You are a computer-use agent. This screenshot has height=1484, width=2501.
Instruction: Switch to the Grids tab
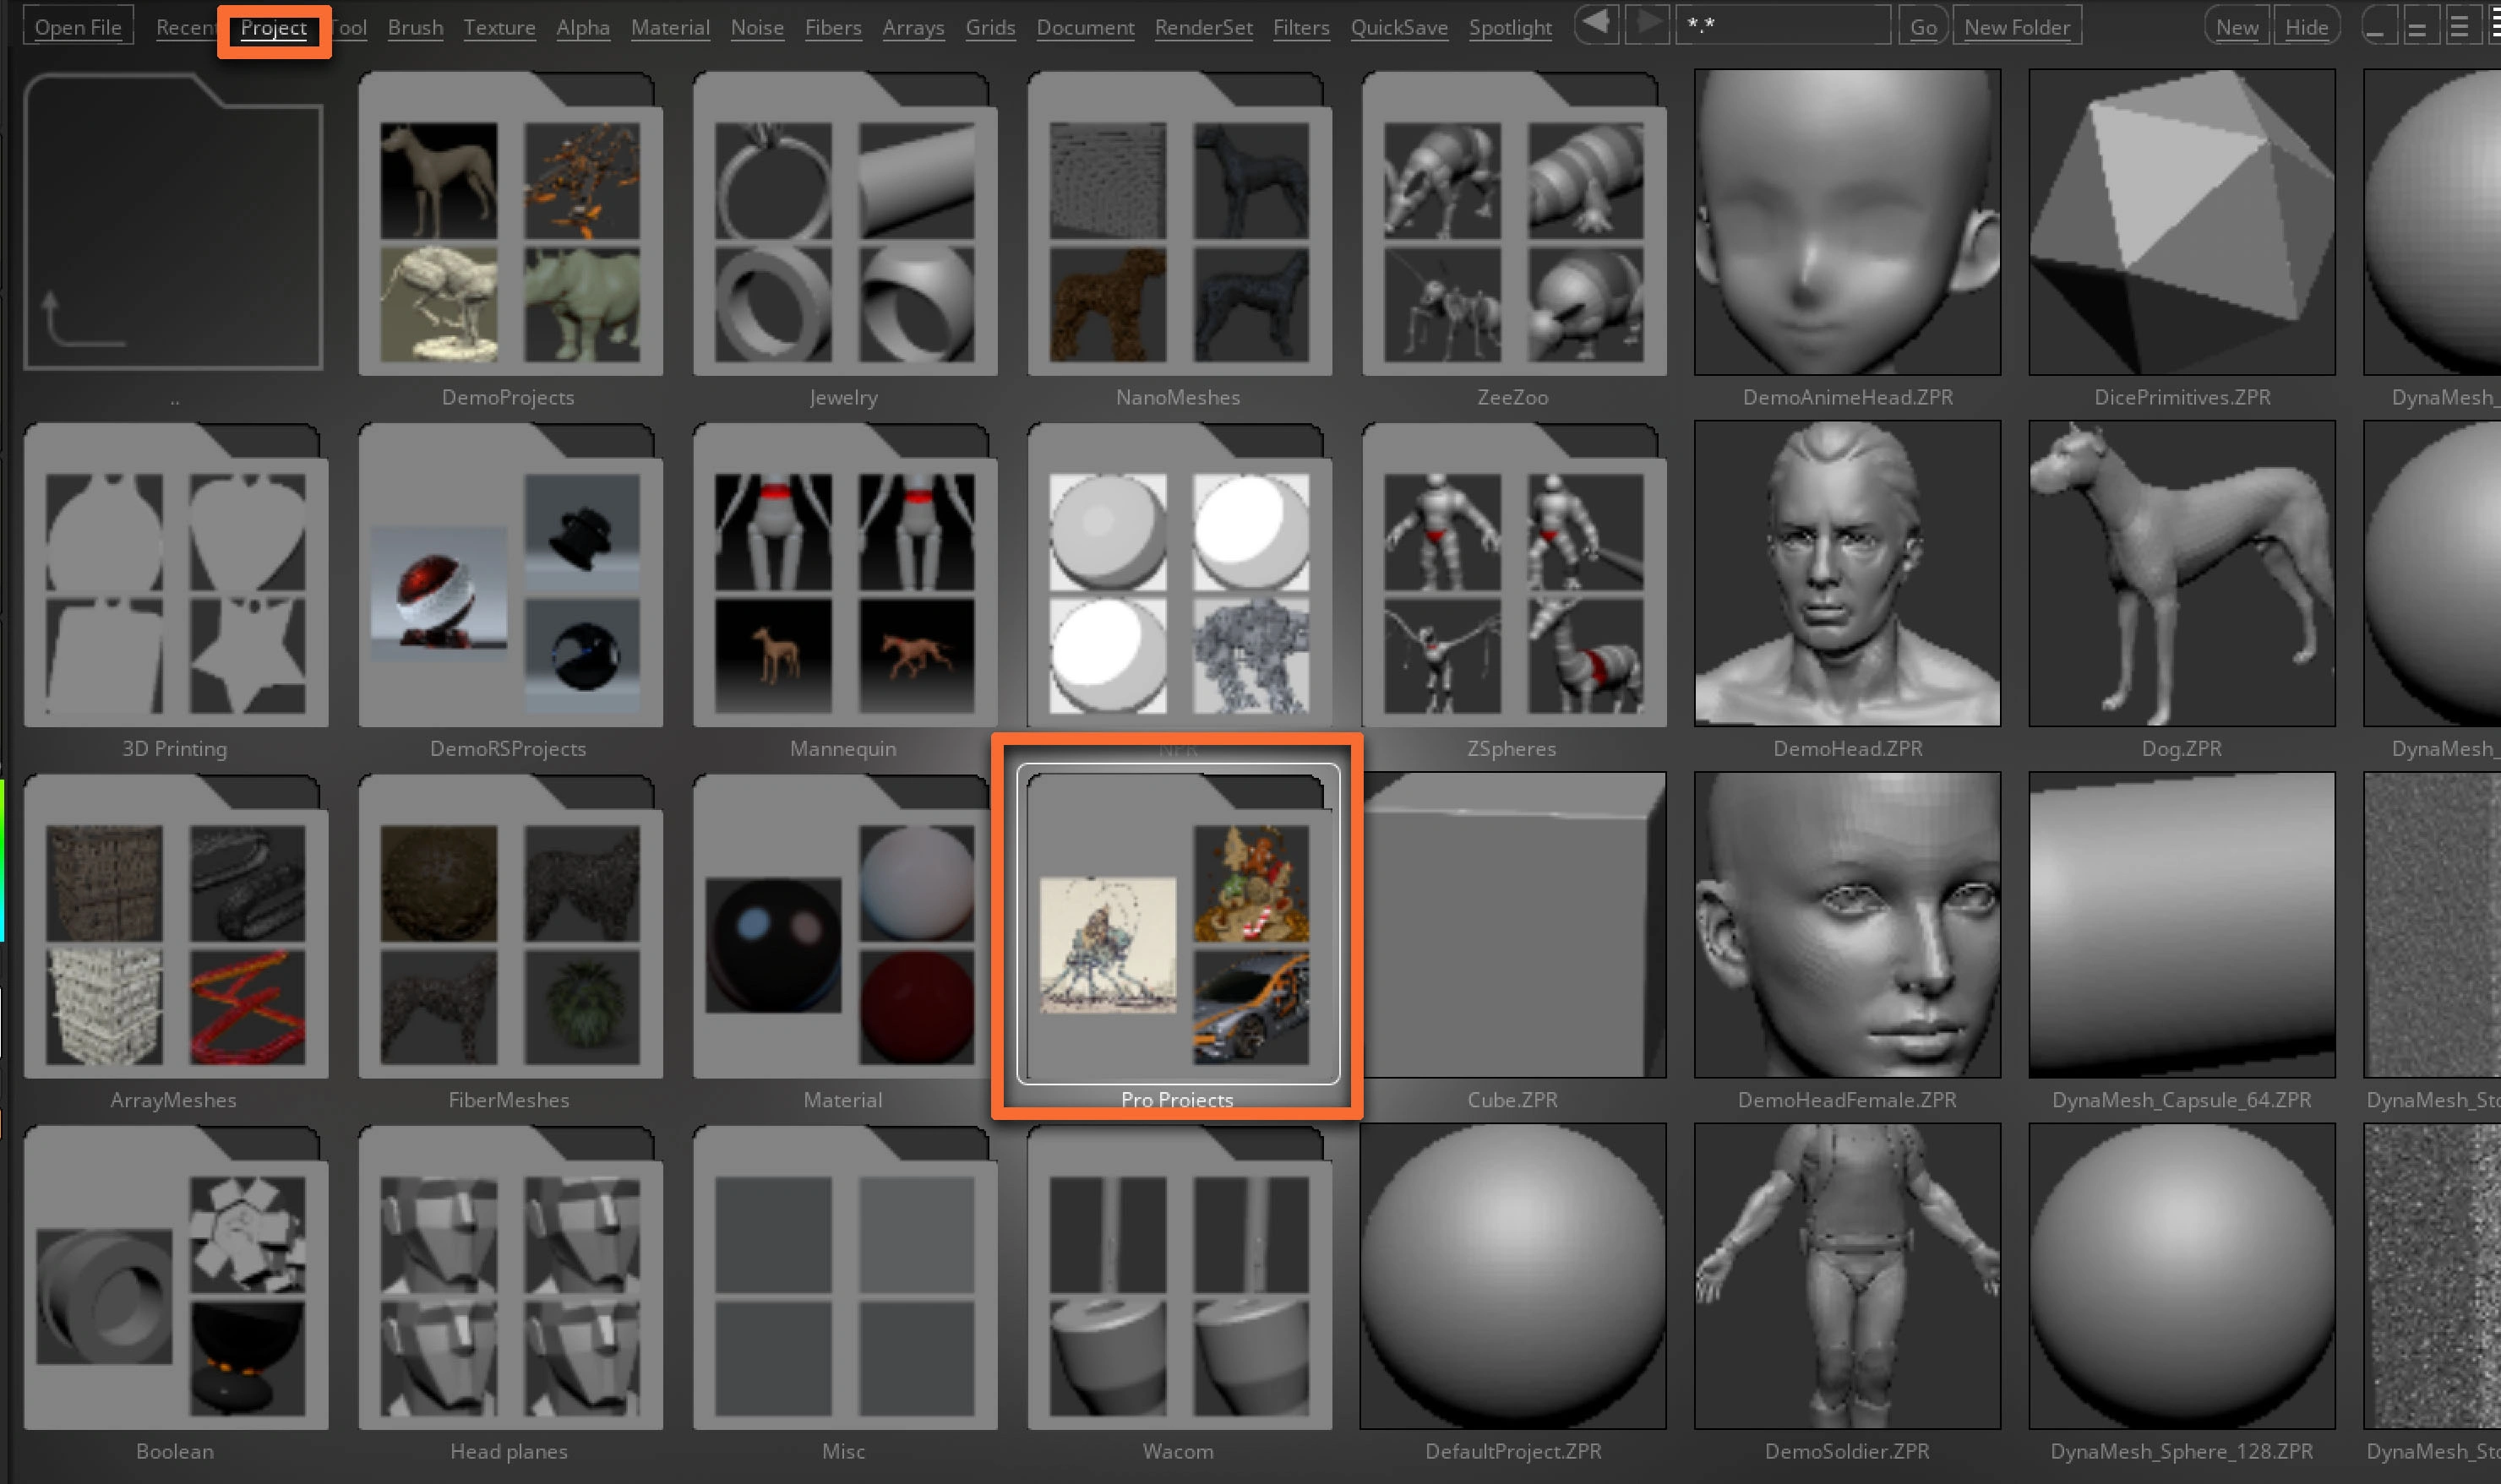point(990,28)
